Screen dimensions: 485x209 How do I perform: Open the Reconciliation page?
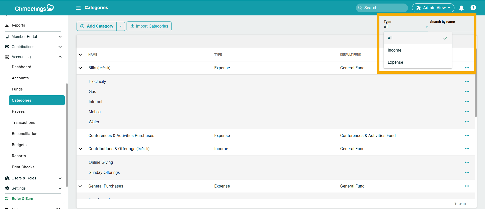pyautogui.click(x=25, y=134)
